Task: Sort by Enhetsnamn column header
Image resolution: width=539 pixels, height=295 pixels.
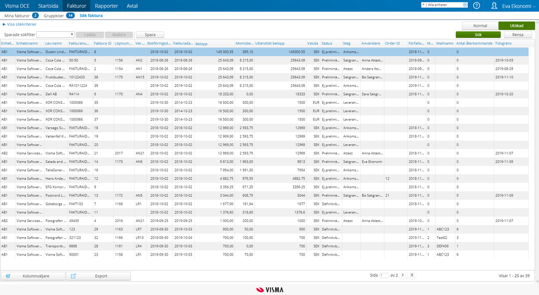Action: [x=27, y=43]
